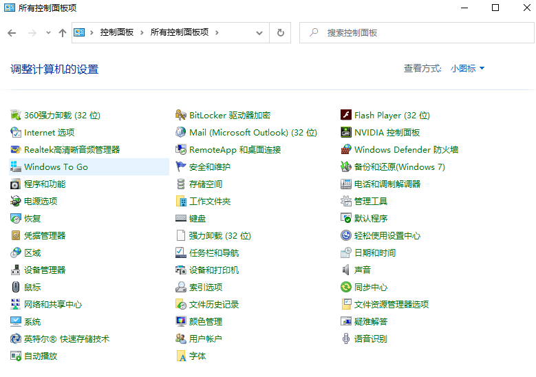Click the Realtek高清晰音频管理器 icon

point(16,150)
